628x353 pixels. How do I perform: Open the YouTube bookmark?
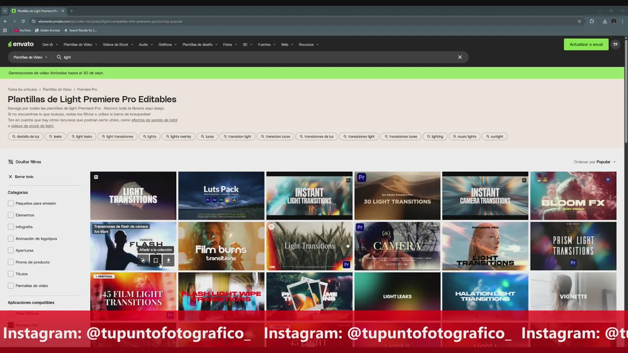[x=23, y=30]
